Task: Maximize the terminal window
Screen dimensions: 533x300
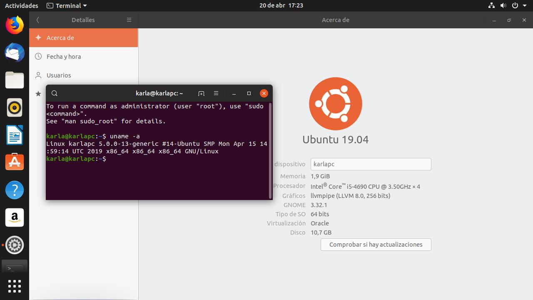Action: (x=249, y=93)
